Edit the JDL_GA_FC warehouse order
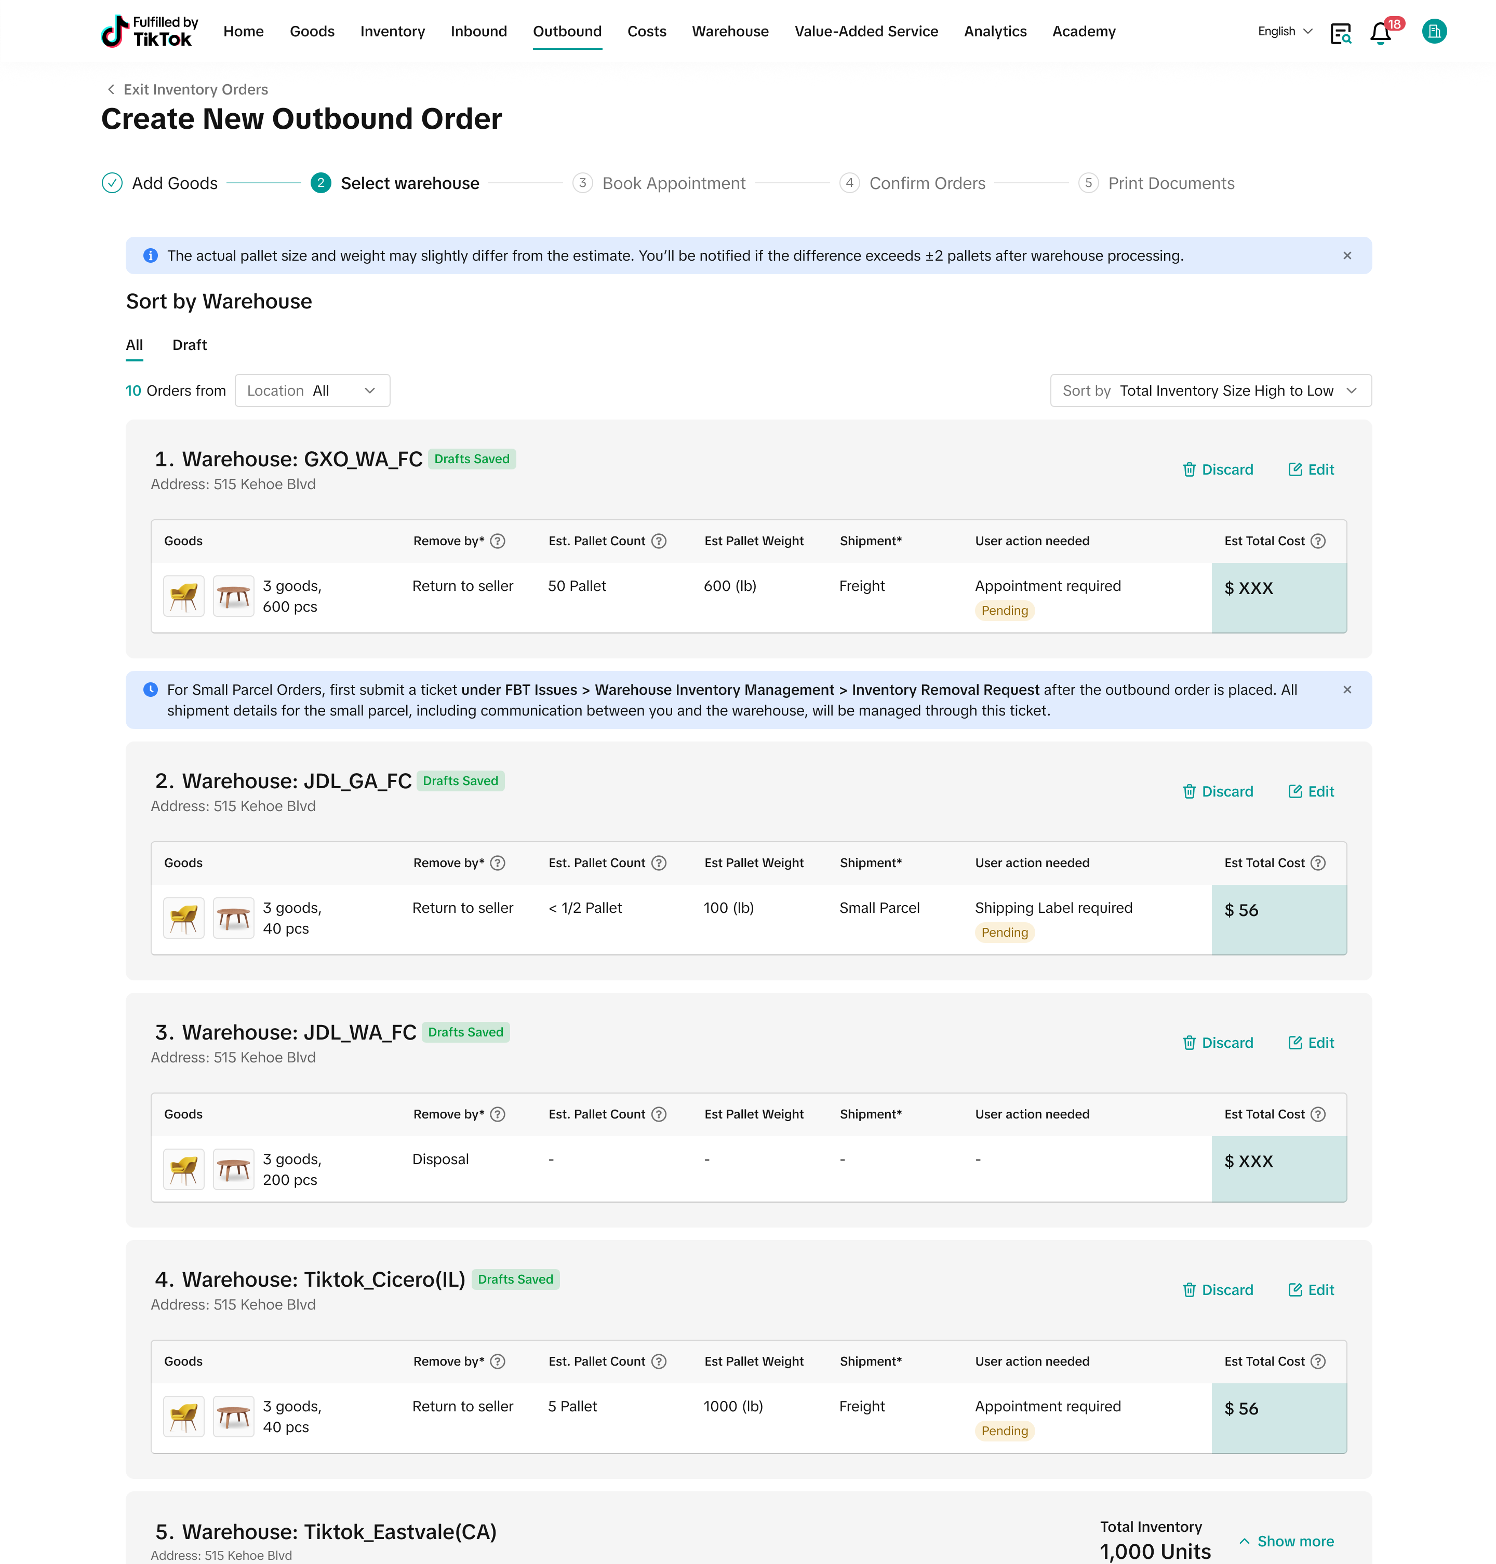1496x1564 pixels. (1311, 791)
